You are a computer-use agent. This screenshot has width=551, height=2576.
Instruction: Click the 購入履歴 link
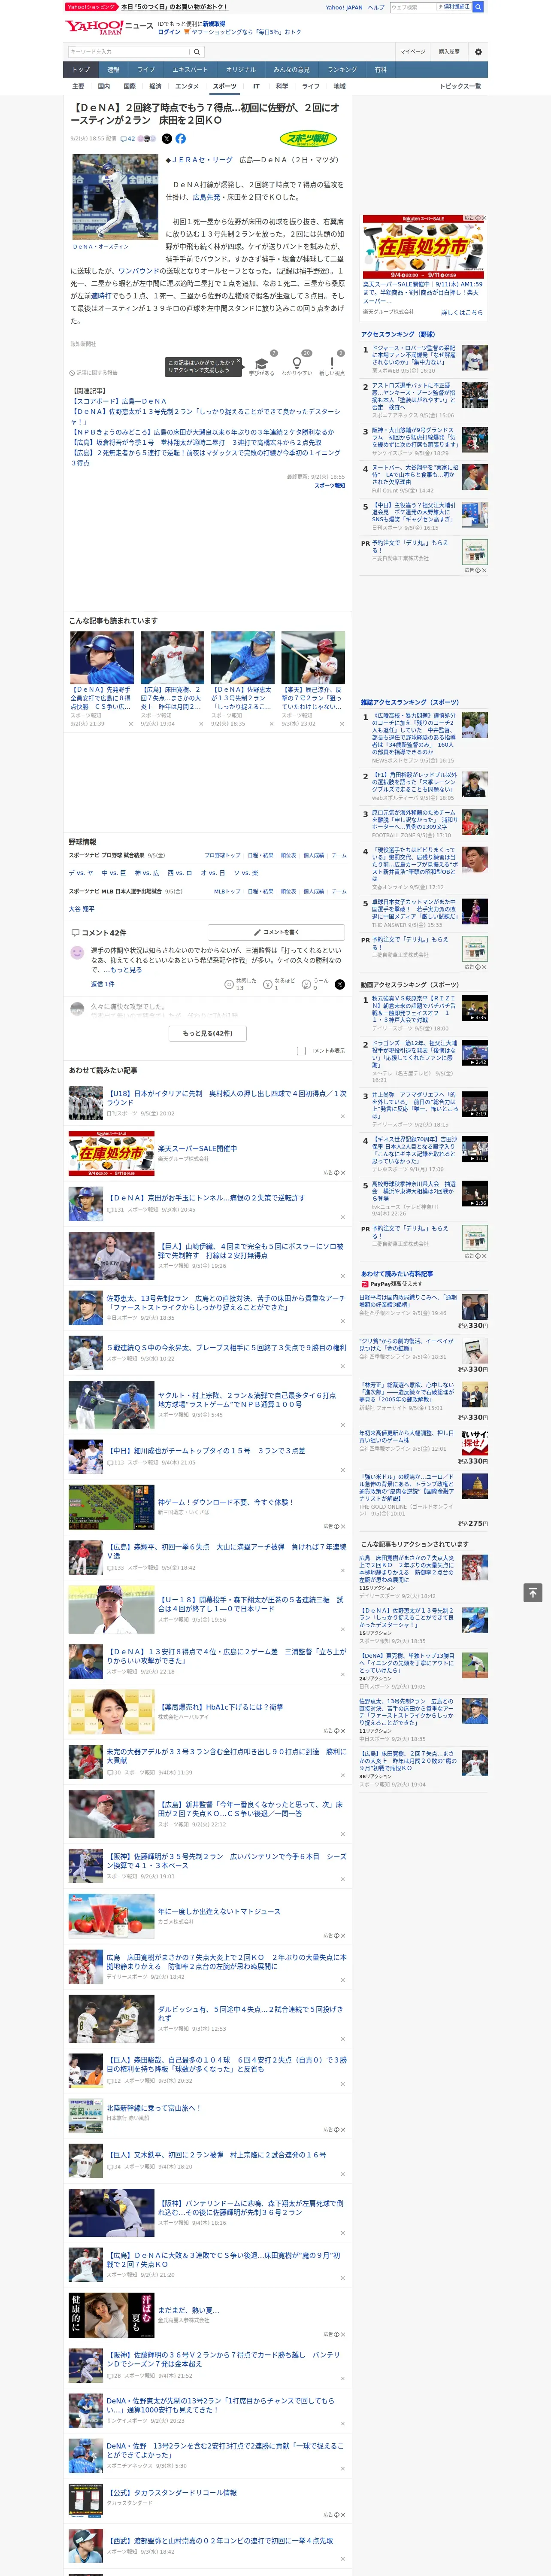[x=449, y=52]
